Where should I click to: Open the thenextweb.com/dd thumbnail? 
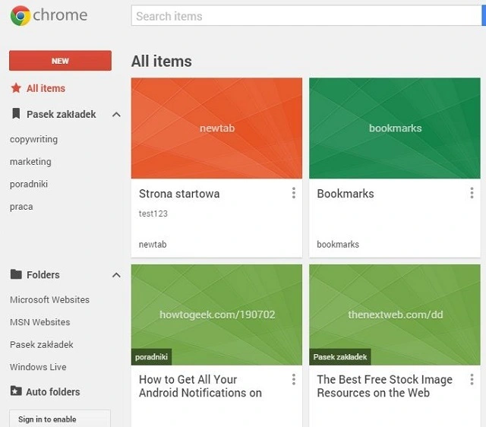(x=395, y=315)
